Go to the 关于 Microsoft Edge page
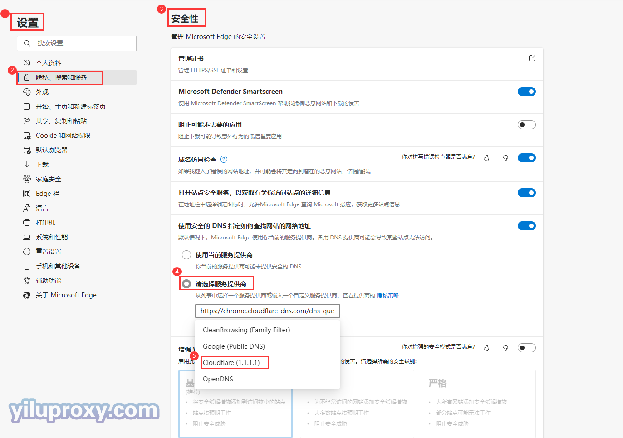 point(77,295)
